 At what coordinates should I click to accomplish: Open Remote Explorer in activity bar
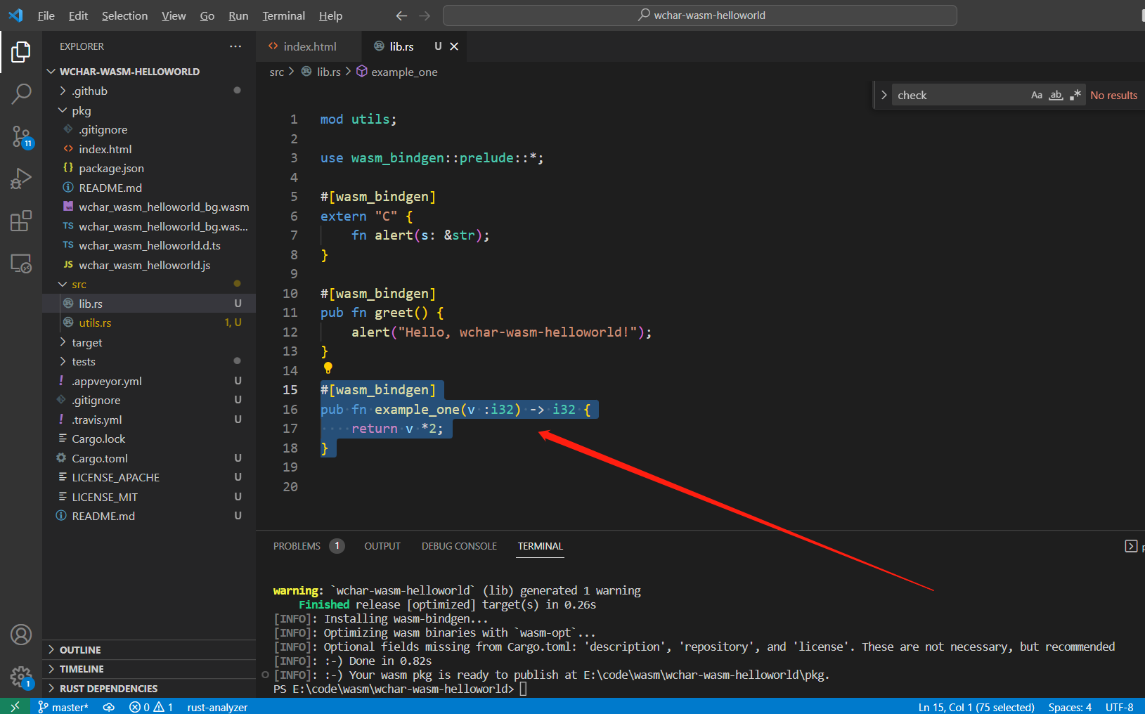pos(21,264)
